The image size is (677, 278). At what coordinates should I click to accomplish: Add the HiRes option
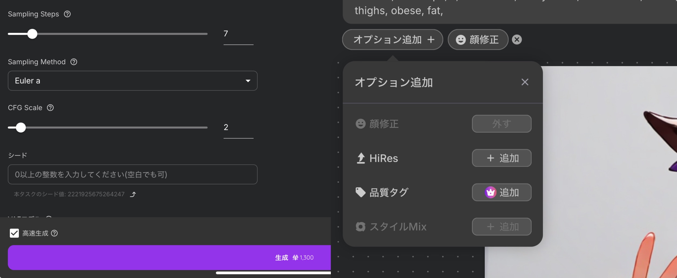click(x=501, y=158)
